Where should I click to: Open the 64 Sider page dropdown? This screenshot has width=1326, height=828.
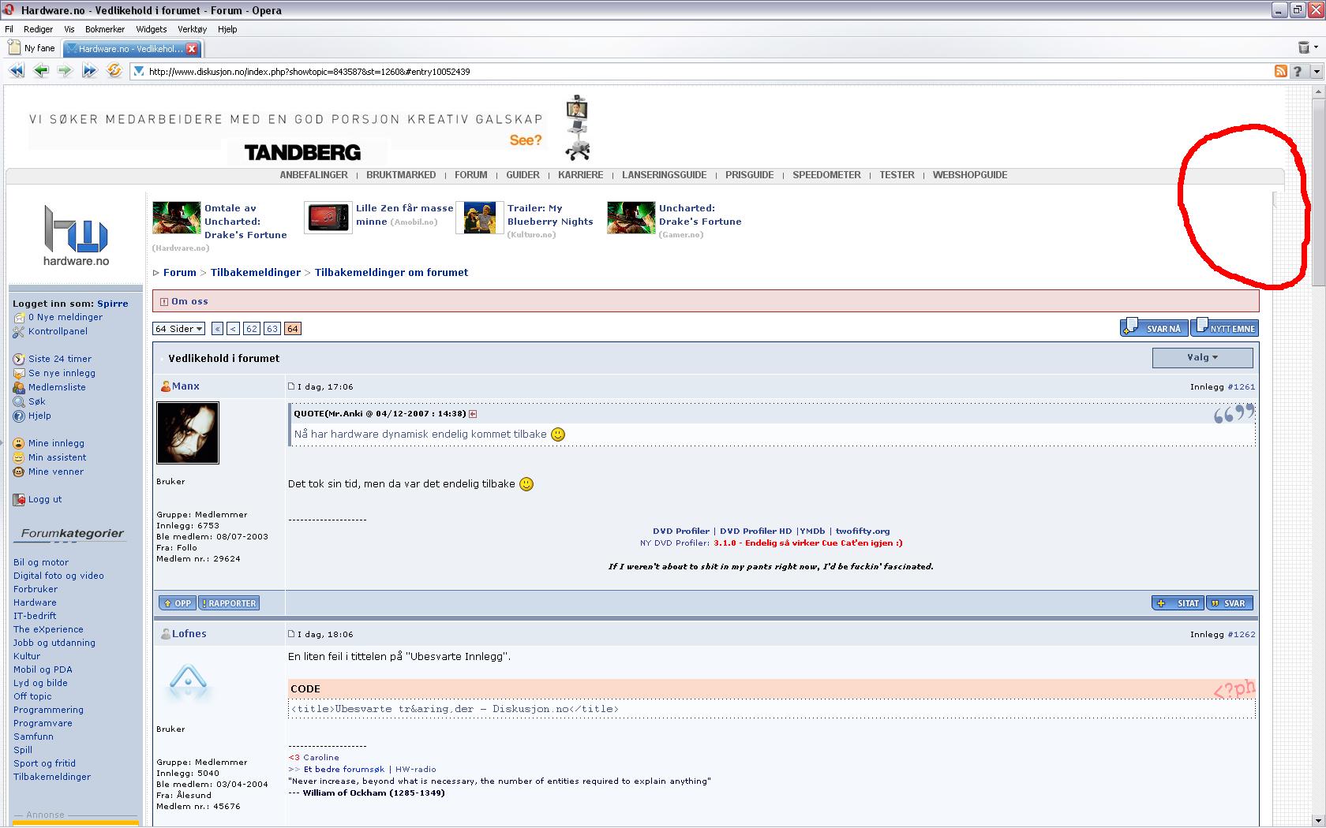179,329
